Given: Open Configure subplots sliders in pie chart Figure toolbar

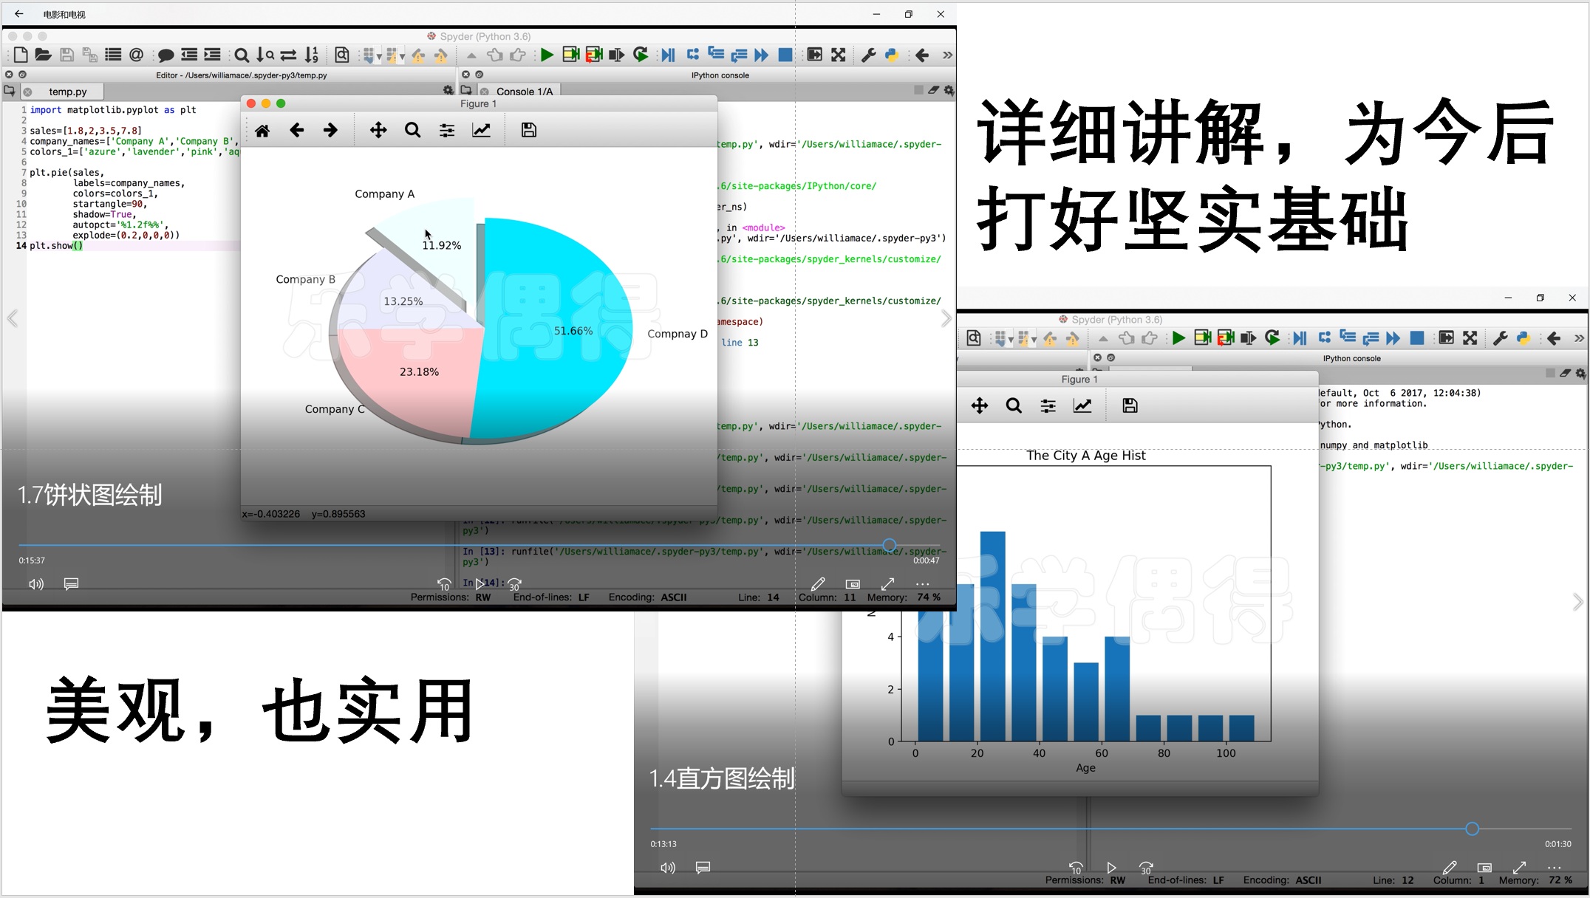Looking at the screenshot, I should click(447, 131).
